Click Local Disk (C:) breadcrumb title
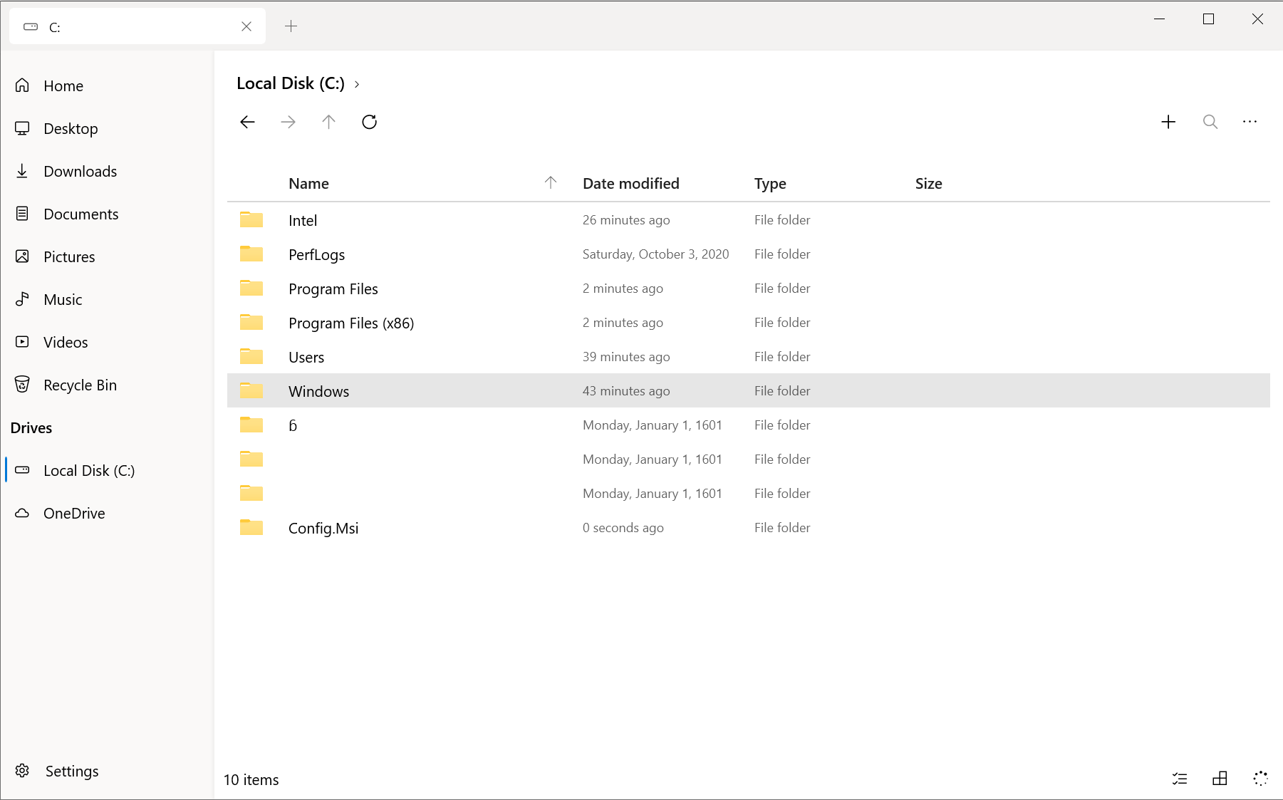This screenshot has height=800, width=1283. [x=291, y=83]
